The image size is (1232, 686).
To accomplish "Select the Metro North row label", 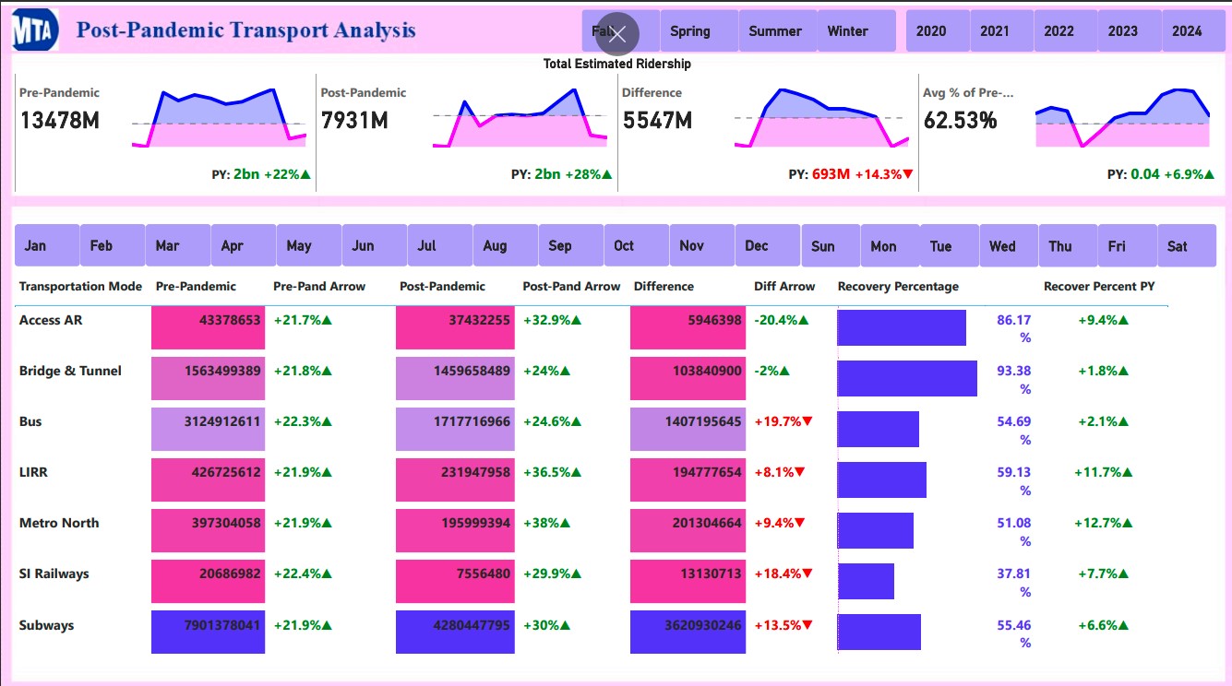I will [x=59, y=523].
